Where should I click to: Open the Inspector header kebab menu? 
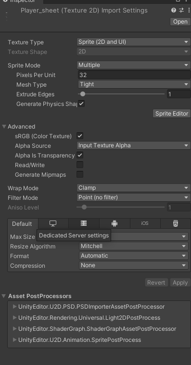point(189,10)
